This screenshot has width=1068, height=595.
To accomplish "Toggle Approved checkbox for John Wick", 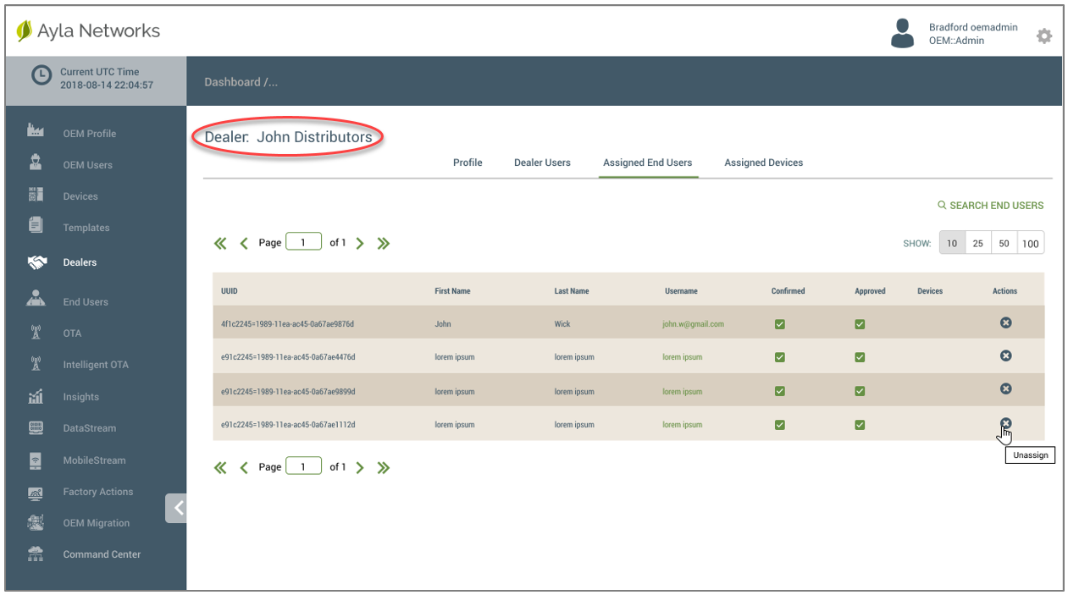I will point(860,324).
